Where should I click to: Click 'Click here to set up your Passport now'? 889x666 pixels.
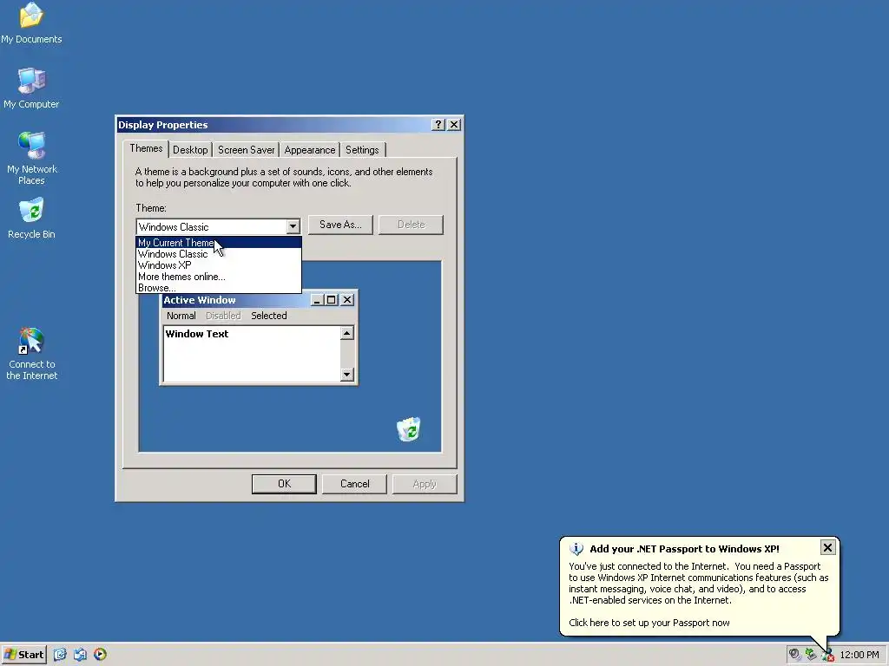pos(649,623)
